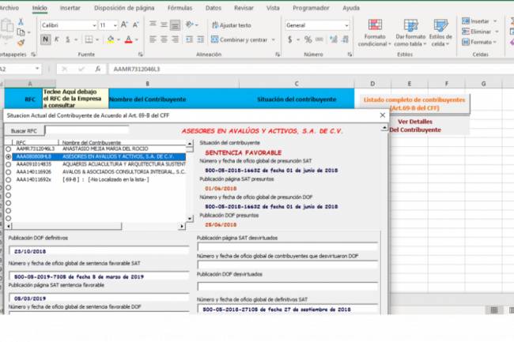
Task: Expand the General number format dropdown
Action: (348, 25)
